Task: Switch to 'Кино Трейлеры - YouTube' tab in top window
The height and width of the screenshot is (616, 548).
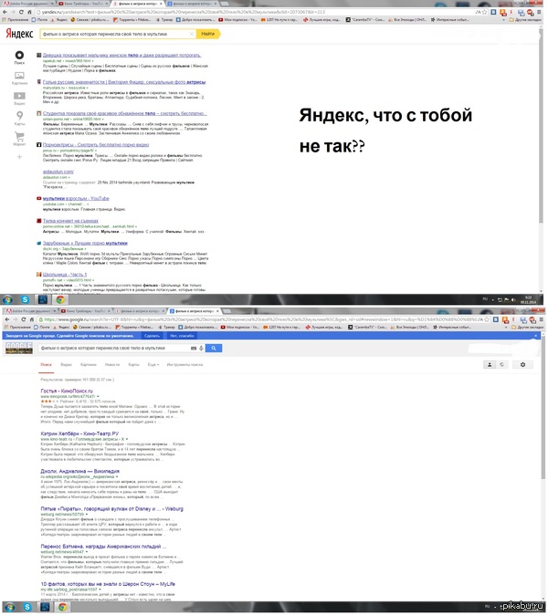Action: [83, 4]
